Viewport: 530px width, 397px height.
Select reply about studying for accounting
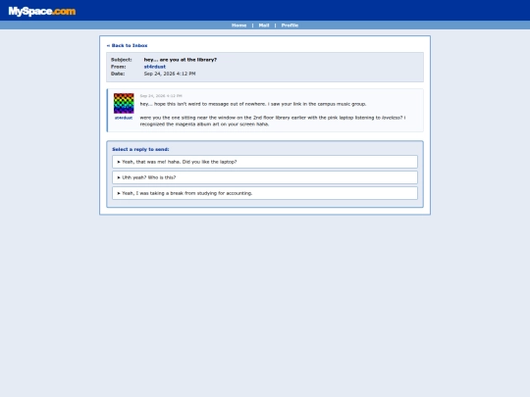coord(265,193)
